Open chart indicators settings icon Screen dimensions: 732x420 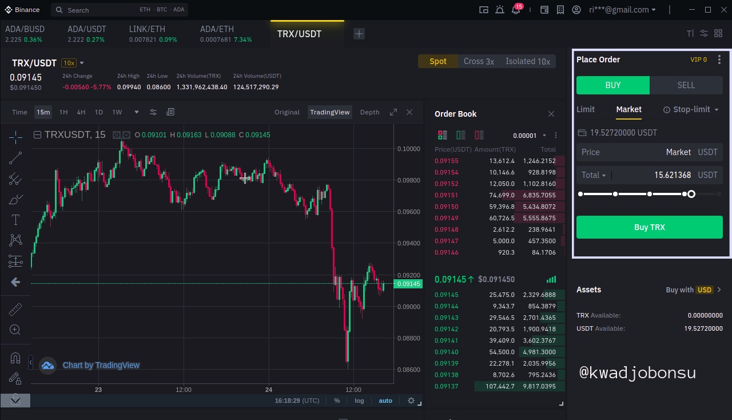[153, 112]
